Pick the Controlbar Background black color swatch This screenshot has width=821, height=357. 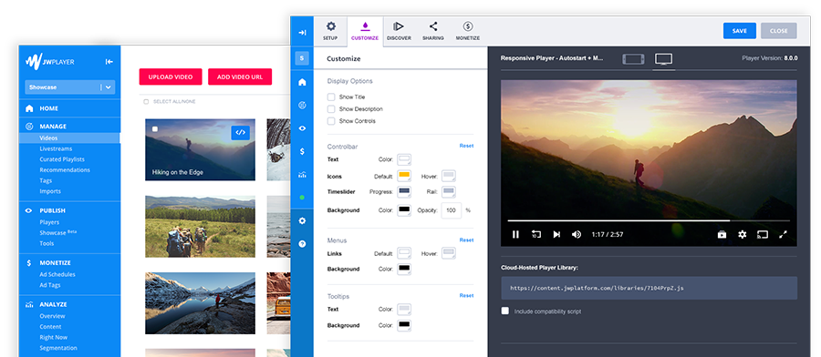(x=404, y=210)
